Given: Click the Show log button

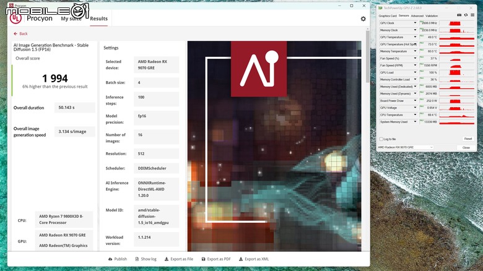Looking at the screenshot, I should point(146,259).
